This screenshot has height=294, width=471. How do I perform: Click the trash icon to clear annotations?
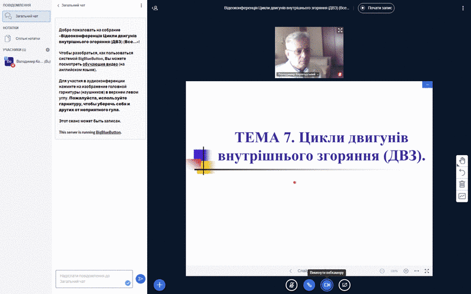462,184
